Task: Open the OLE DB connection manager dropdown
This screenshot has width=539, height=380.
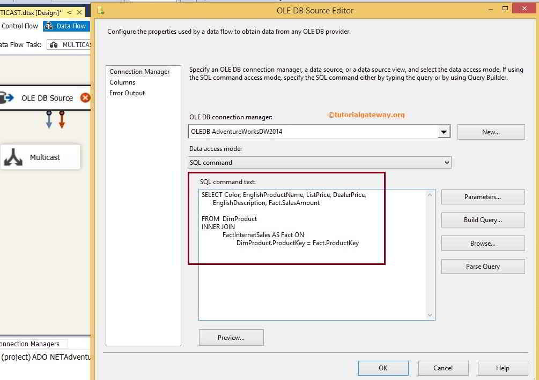Action: coord(444,131)
